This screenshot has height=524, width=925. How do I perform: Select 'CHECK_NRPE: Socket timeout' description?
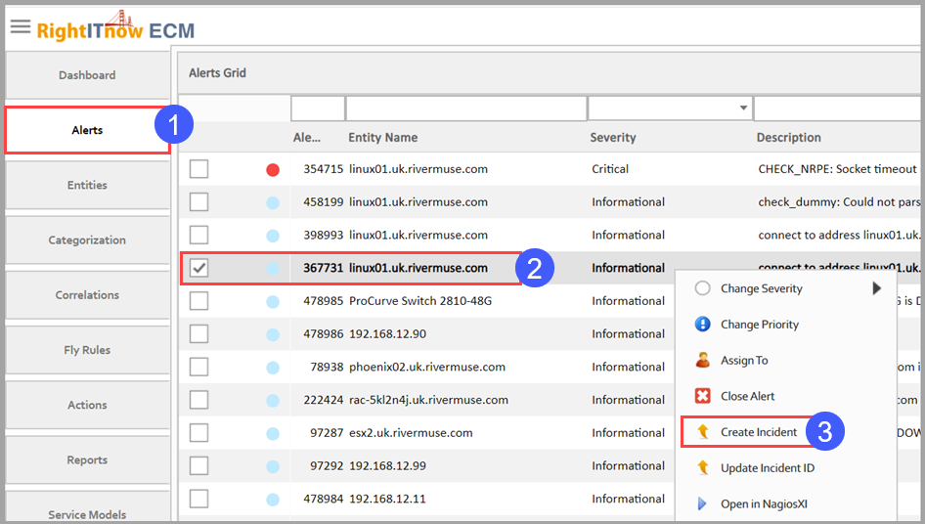[837, 169]
